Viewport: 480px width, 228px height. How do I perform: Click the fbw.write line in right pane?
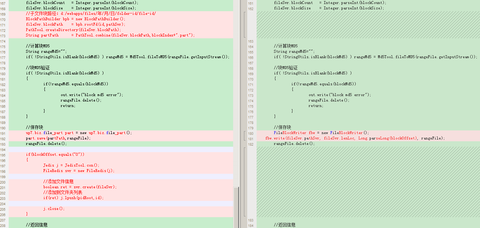tap(355, 138)
